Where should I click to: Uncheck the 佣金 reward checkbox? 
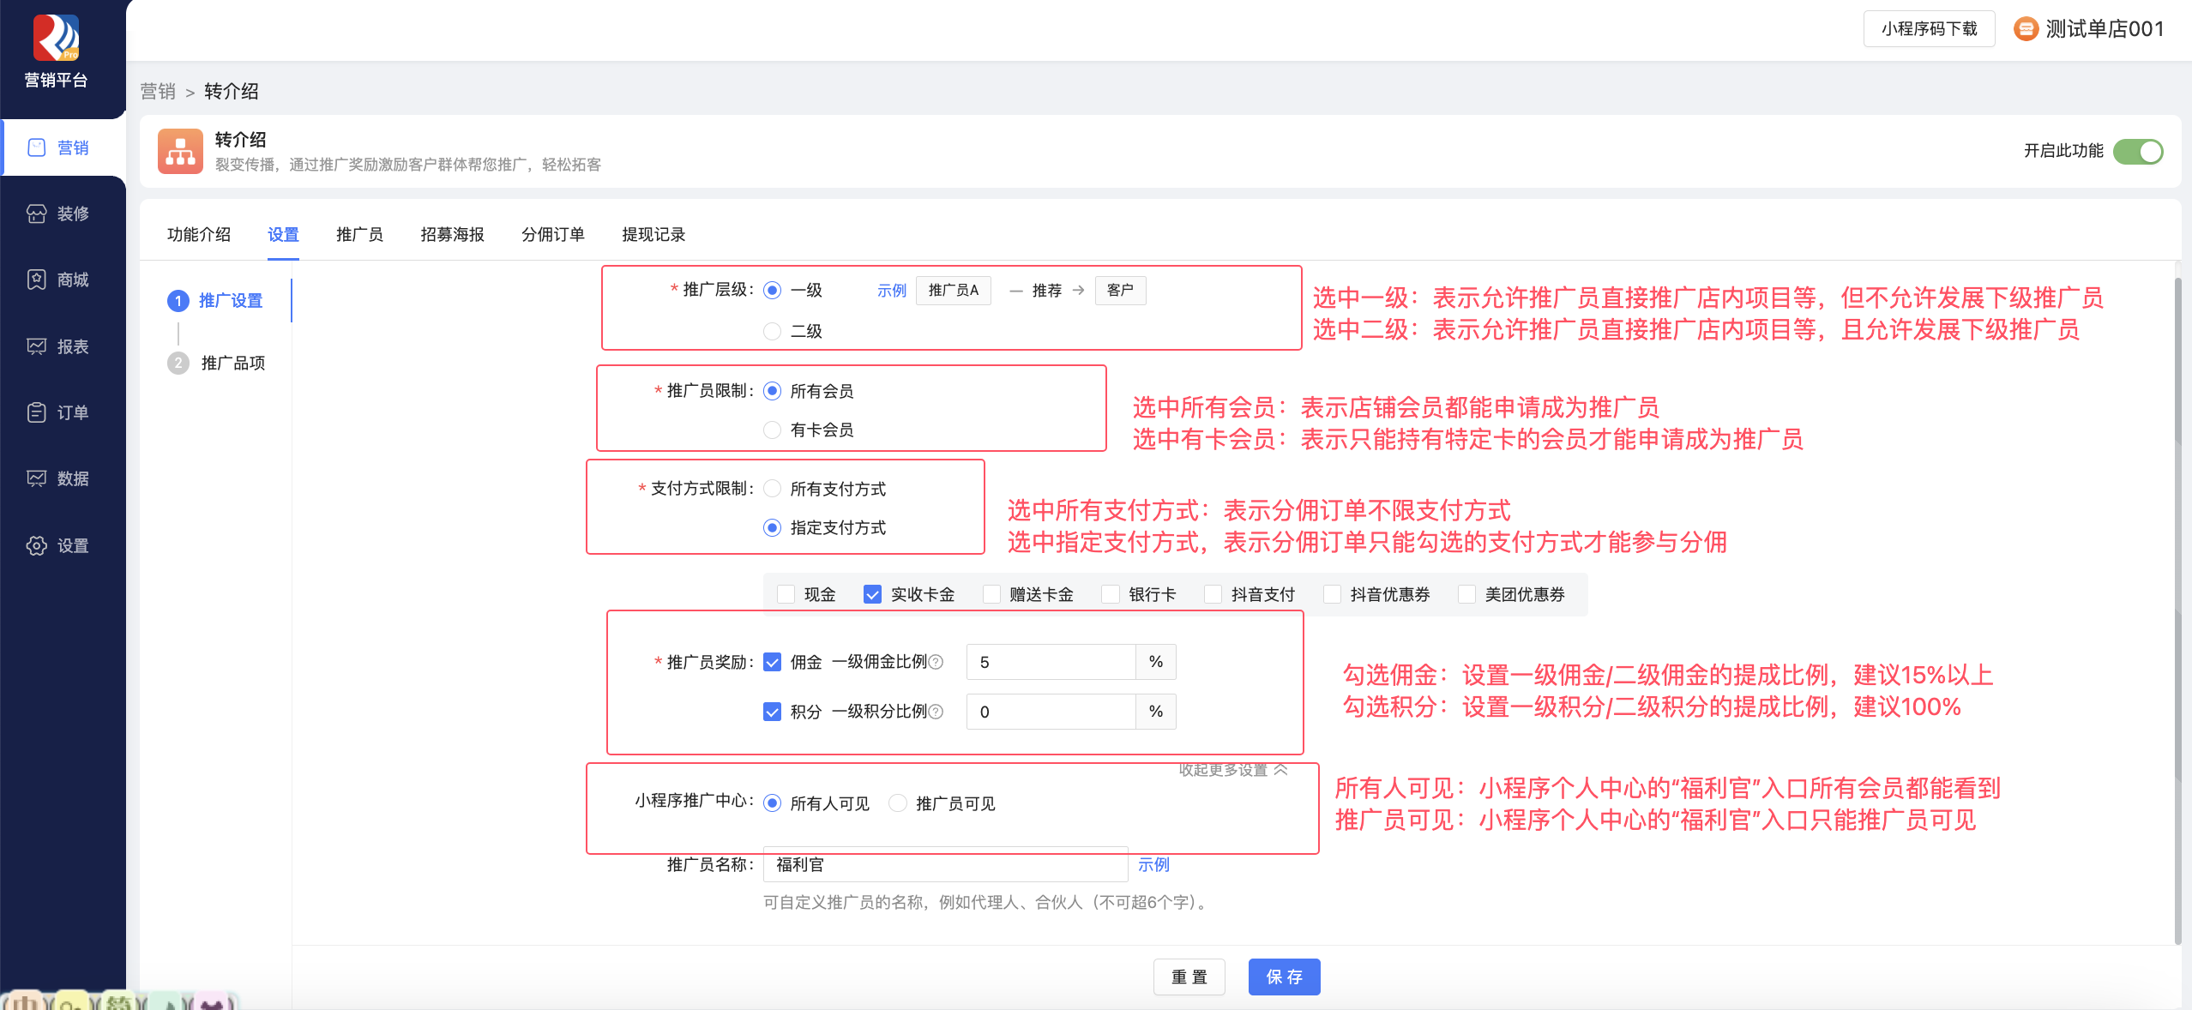(x=772, y=662)
